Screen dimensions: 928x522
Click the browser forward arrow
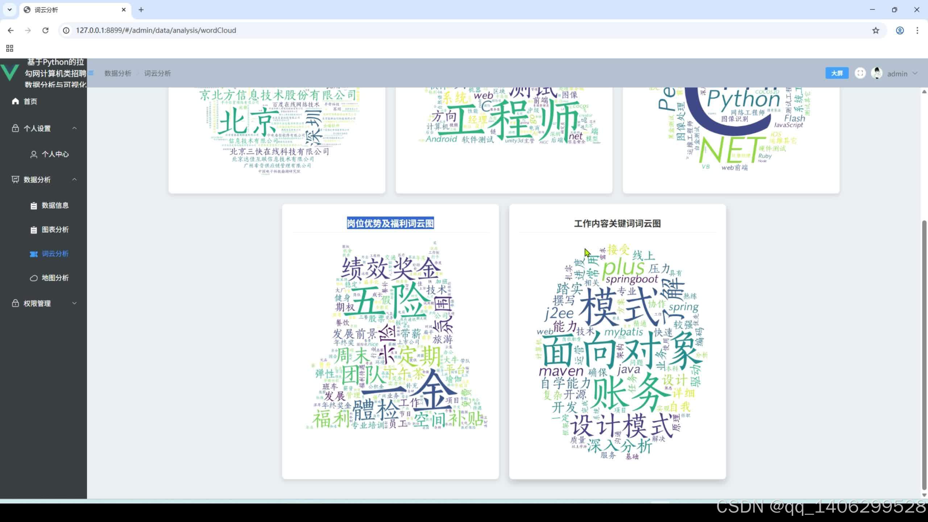tap(28, 30)
